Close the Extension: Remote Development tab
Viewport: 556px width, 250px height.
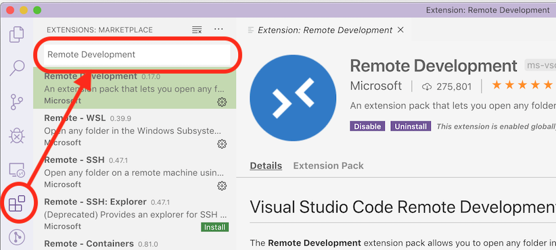pos(400,30)
